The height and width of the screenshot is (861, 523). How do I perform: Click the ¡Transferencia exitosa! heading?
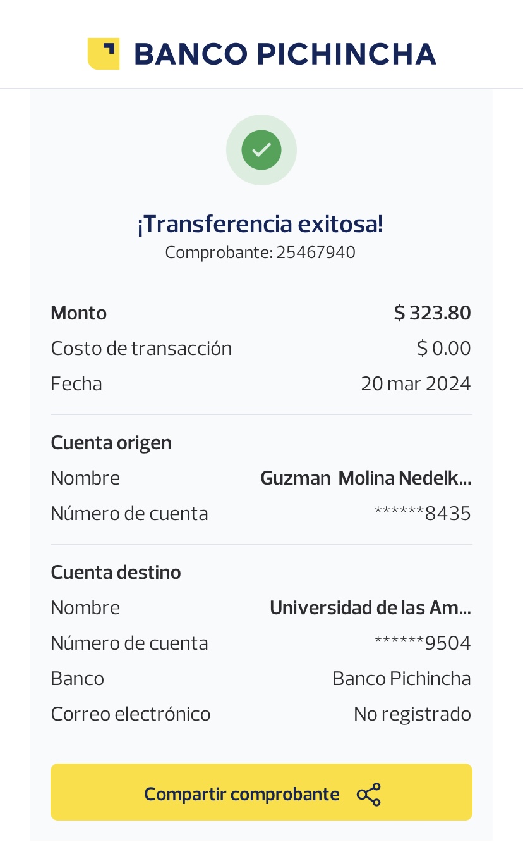(x=260, y=224)
